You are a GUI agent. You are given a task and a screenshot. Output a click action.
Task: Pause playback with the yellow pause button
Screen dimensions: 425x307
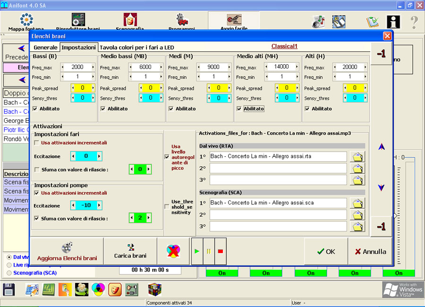pos(209,251)
